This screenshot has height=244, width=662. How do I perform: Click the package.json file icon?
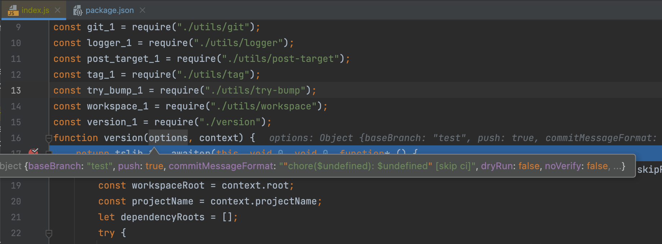pyautogui.click(x=78, y=10)
